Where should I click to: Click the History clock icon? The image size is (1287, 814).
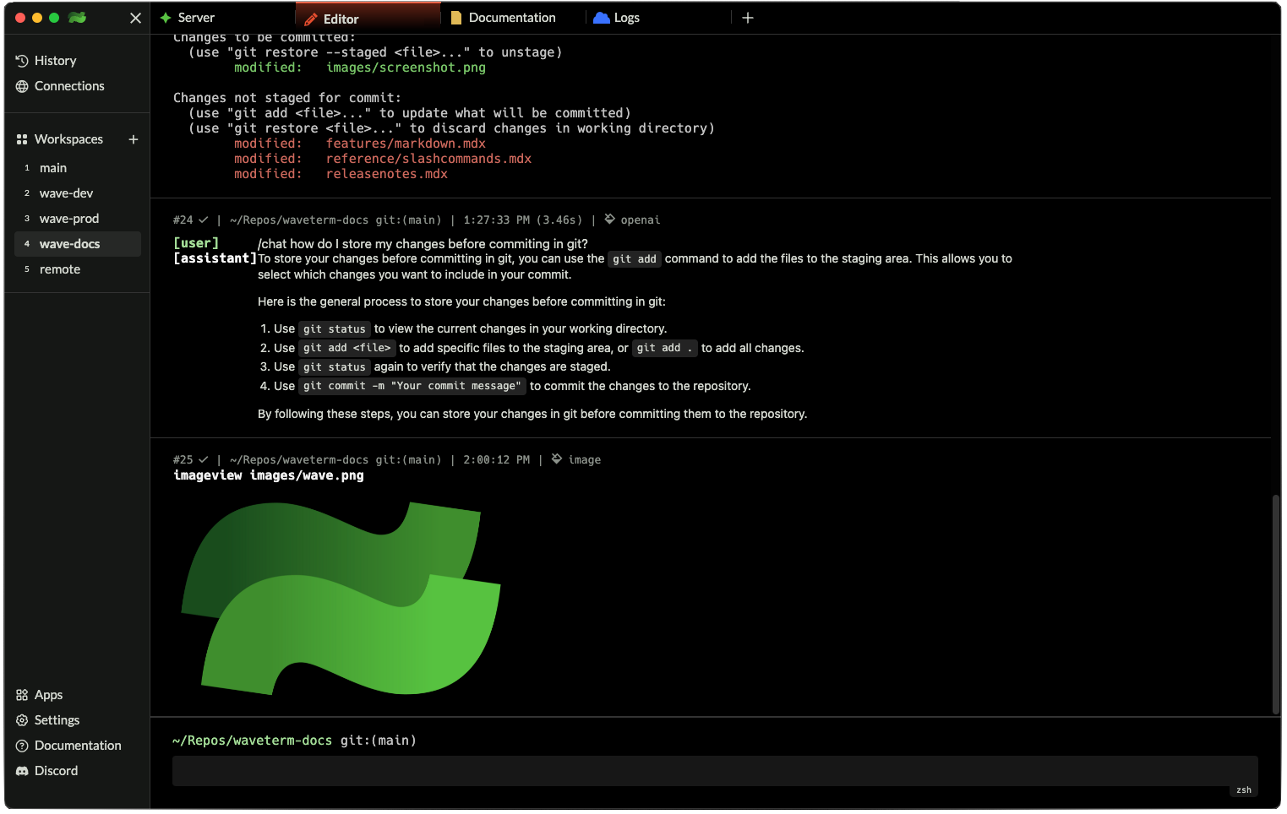22,61
